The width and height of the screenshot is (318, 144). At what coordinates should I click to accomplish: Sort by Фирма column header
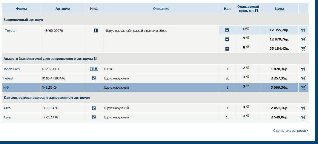21,9
